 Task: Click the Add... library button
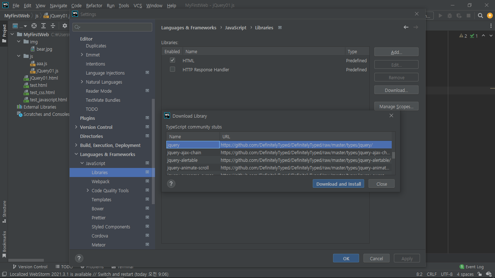[x=396, y=52]
